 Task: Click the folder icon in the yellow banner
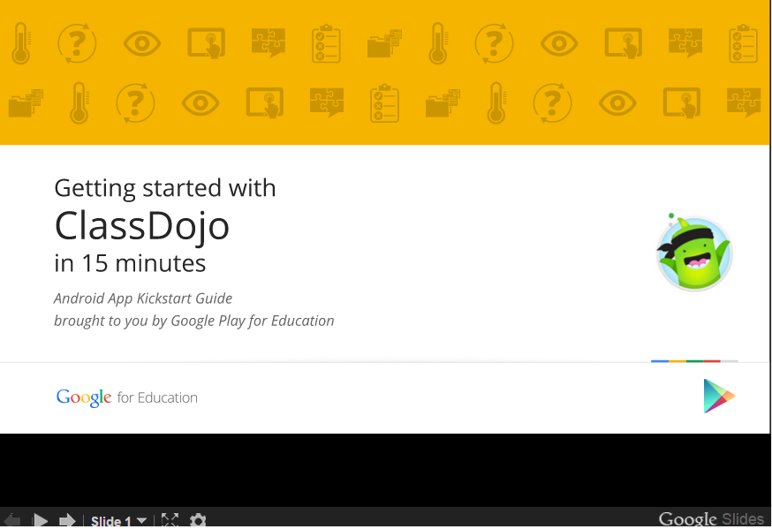[383, 42]
